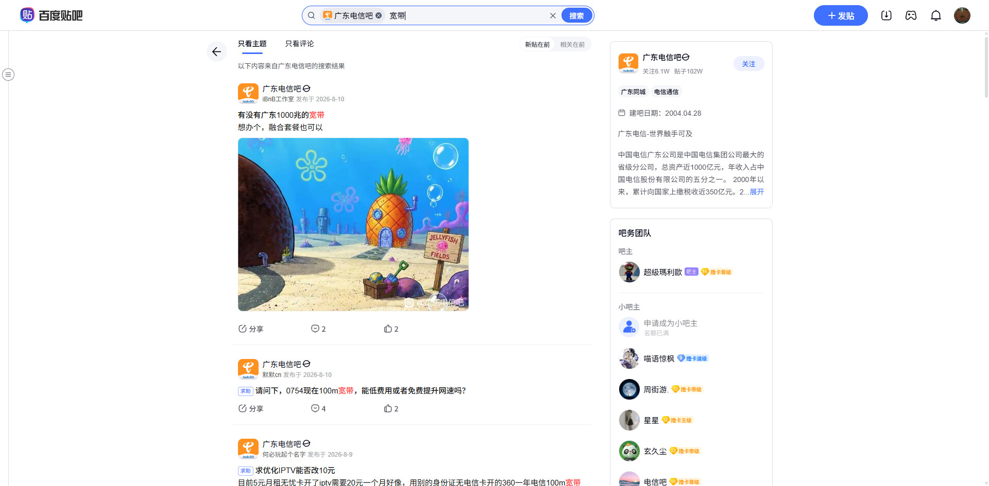
Task: Open the game controller icon in header
Action: coord(911,15)
